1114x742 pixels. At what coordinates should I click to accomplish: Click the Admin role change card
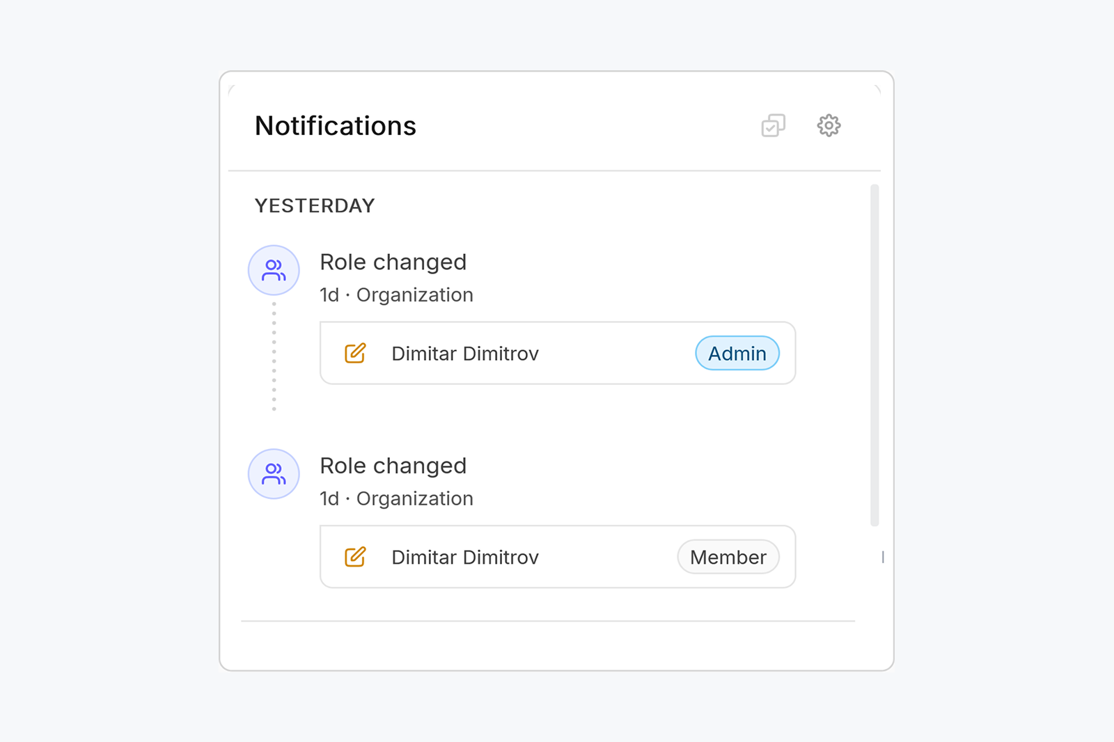click(558, 353)
